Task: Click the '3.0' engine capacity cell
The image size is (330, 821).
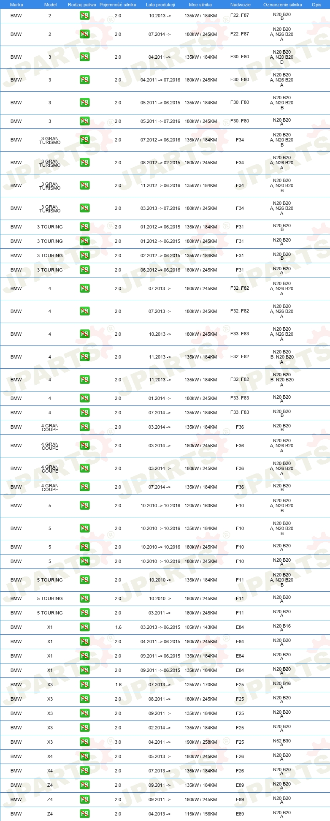Action: pyautogui.click(x=118, y=742)
